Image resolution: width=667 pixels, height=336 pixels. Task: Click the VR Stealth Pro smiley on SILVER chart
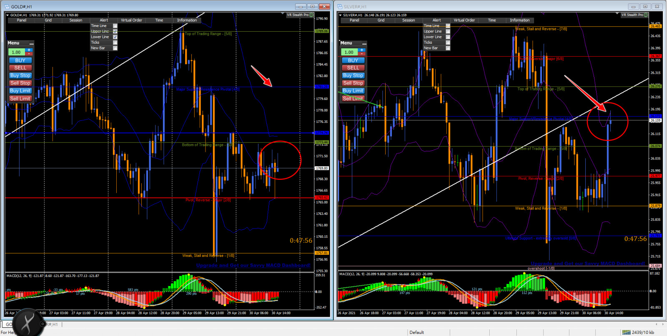pos(646,15)
